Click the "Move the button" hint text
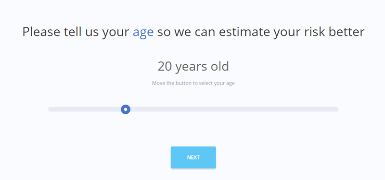The image size is (385, 180). pyautogui.click(x=172, y=83)
